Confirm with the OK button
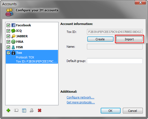Image resolution: width=148 pixels, height=119 pixels. [111, 111]
